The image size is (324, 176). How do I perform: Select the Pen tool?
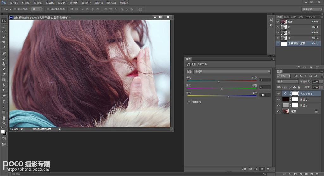pyautogui.click(x=4, y=96)
